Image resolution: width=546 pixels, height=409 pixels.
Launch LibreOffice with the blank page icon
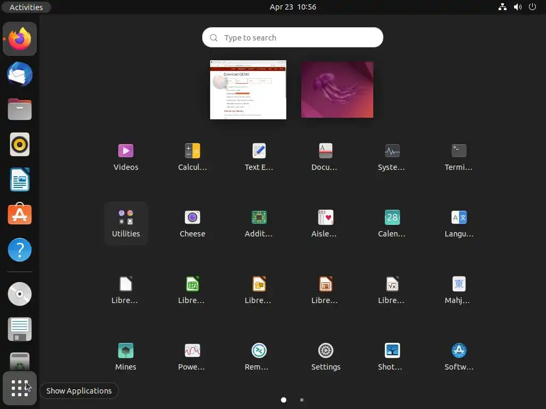(x=126, y=290)
